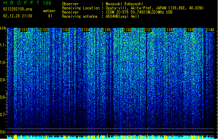Click the 2131 time marker
The width and height of the screenshot is (218, 139).
point(23,30)
